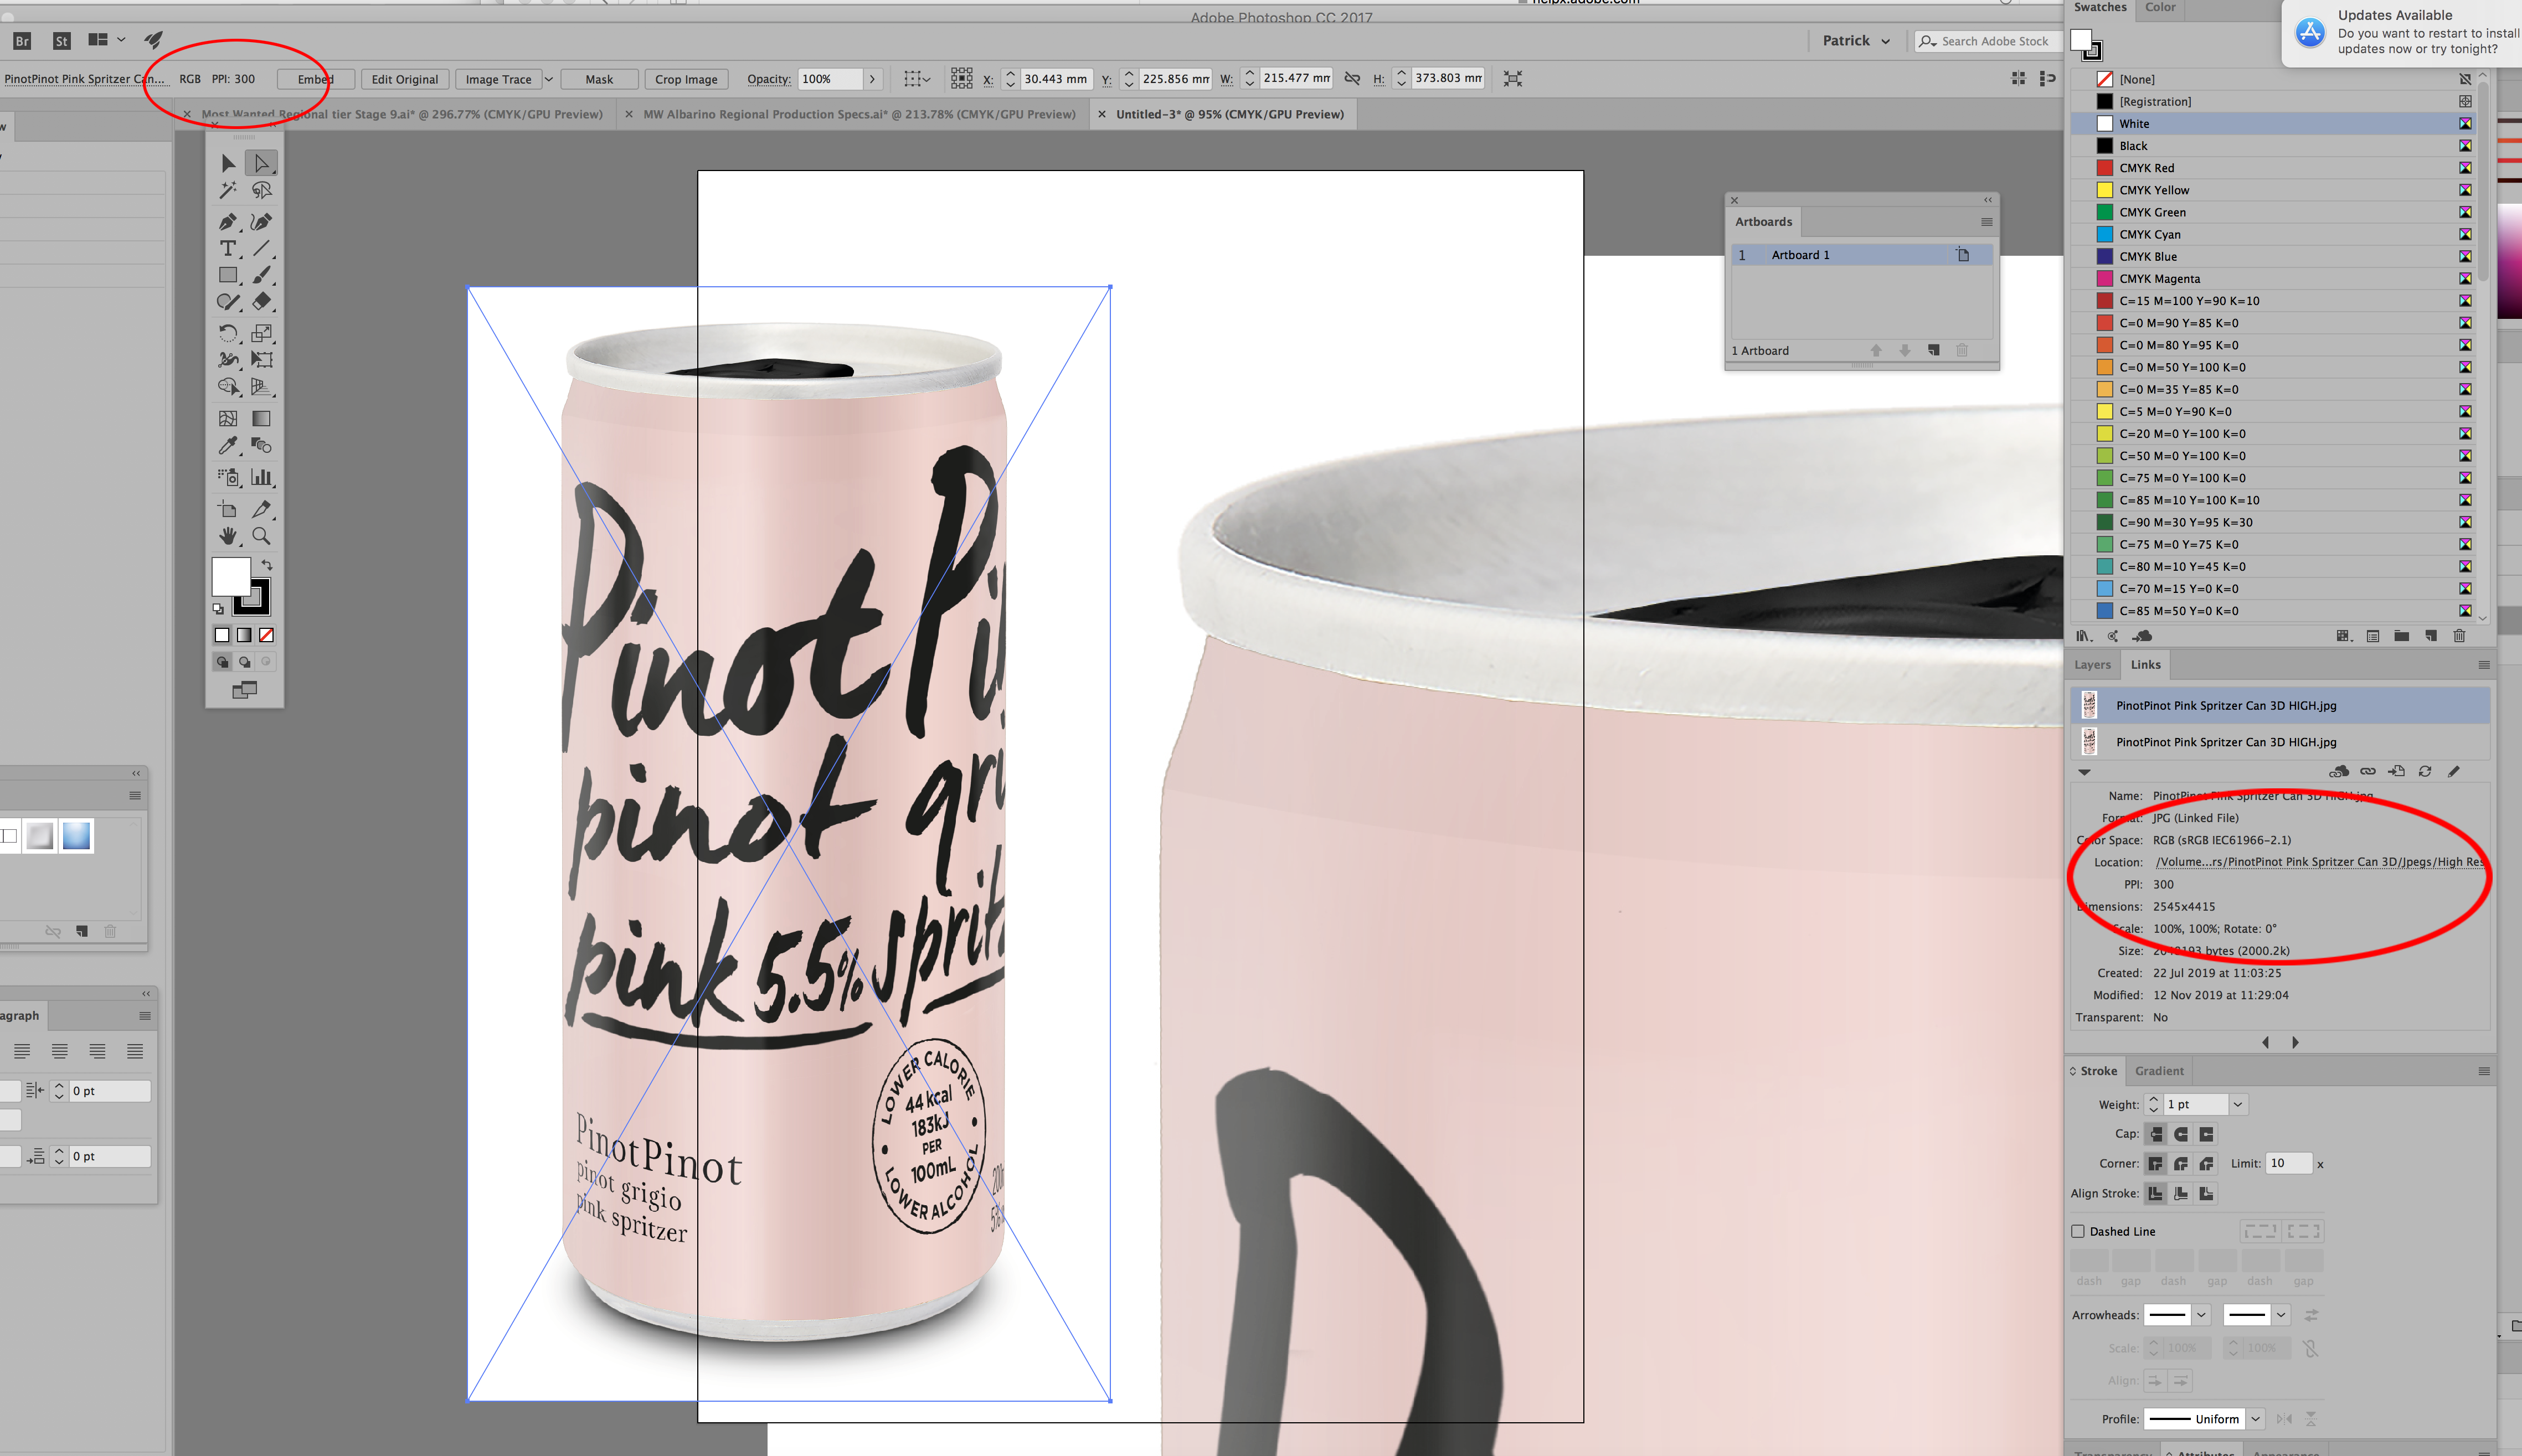Select the Eyedropper tool
Image resolution: width=2522 pixels, height=1456 pixels.
coord(228,446)
